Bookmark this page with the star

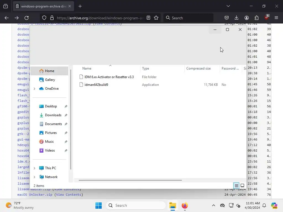pyautogui.click(x=156, y=18)
